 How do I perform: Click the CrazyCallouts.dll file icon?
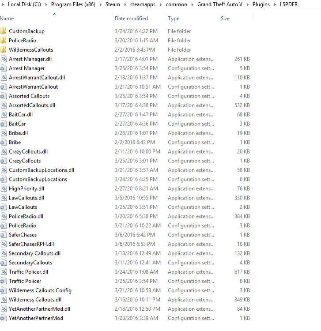click(4, 151)
